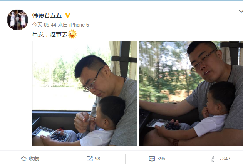The width and height of the screenshot is (243, 167).
Task: Click the star favorite icon
Action: click(23, 159)
